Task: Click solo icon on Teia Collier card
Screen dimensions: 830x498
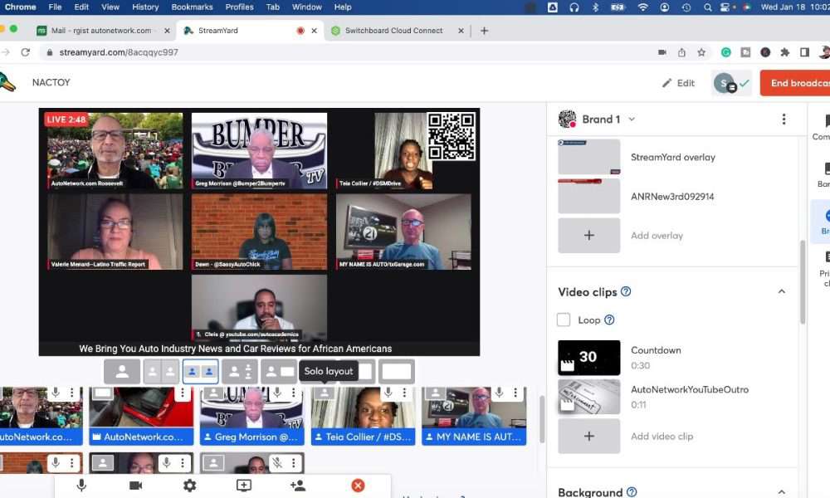Action: [325, 393]
